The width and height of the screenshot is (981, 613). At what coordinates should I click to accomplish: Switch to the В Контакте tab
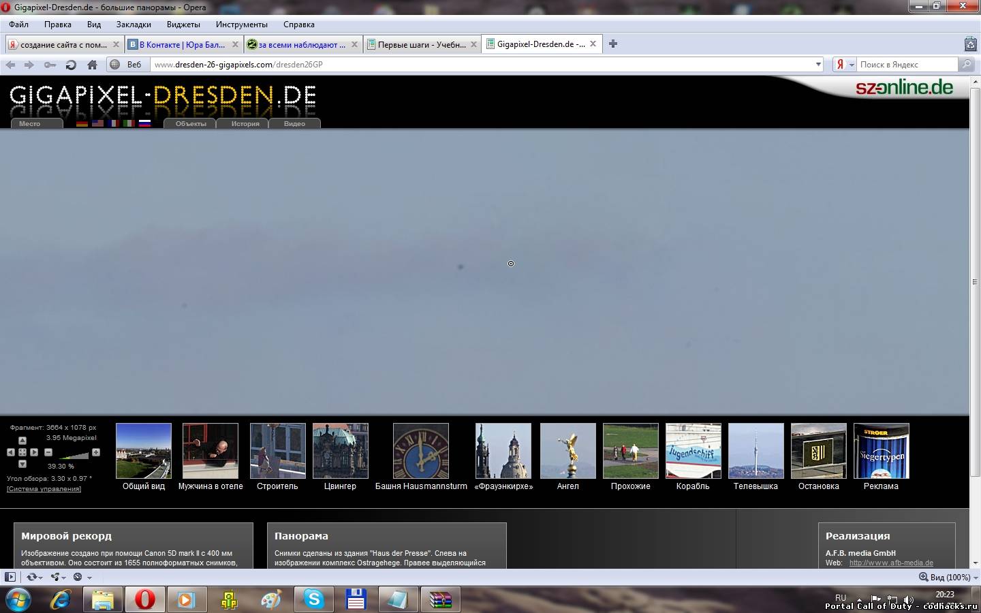183,44
